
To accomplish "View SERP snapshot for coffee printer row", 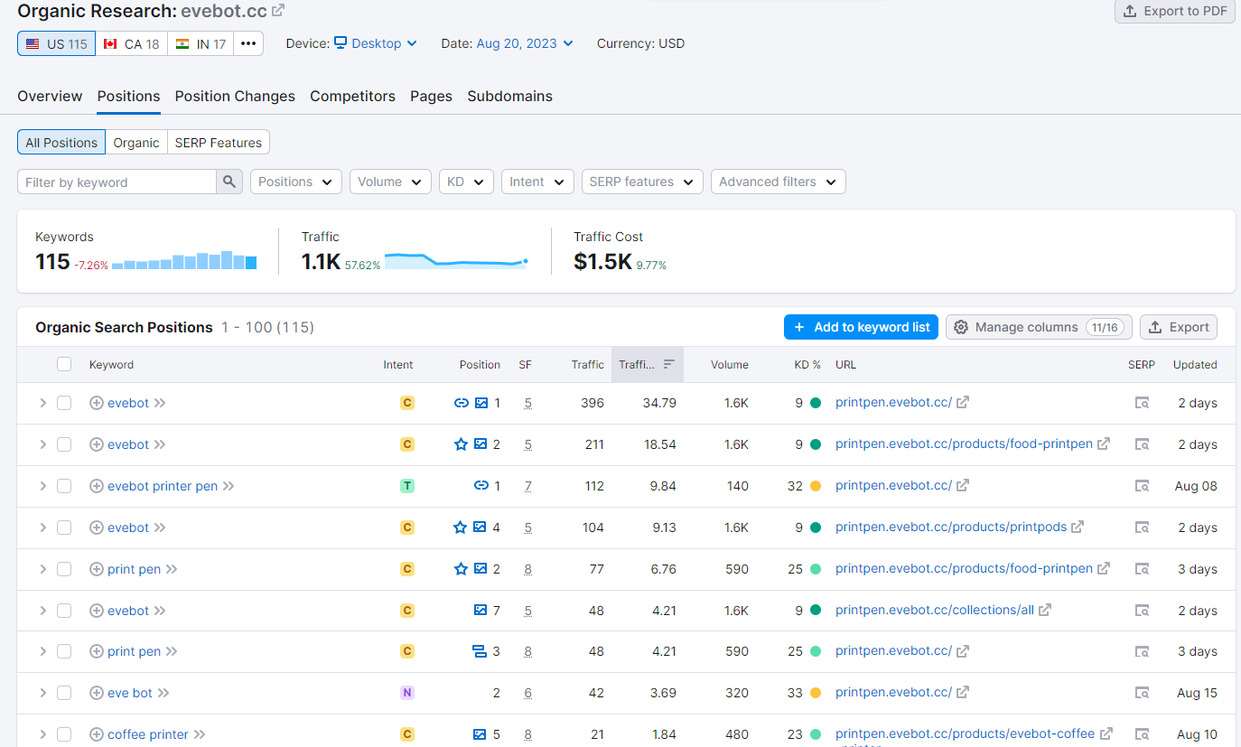I will [1142, 734].
